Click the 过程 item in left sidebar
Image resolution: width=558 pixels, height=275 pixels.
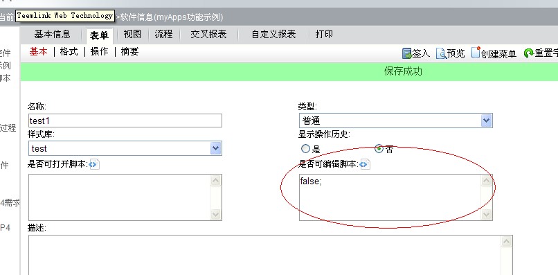8,128
